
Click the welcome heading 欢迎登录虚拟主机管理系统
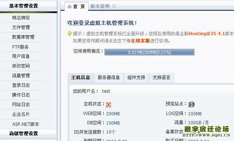(102, 23)
